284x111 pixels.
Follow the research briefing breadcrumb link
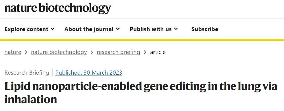pyautogui.click(x=118, y=52)
